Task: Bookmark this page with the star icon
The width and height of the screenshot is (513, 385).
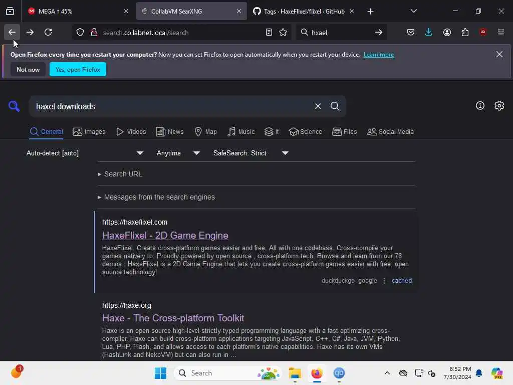Action: point(283,33)
